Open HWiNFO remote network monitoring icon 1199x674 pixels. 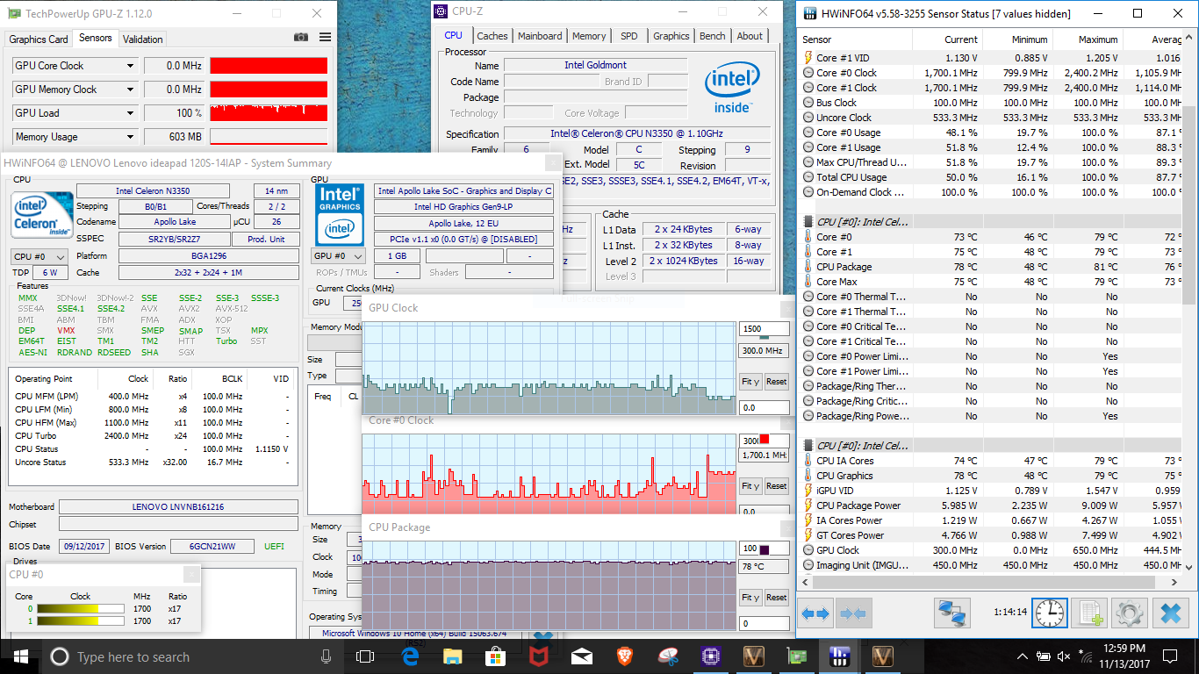point(951,612)
